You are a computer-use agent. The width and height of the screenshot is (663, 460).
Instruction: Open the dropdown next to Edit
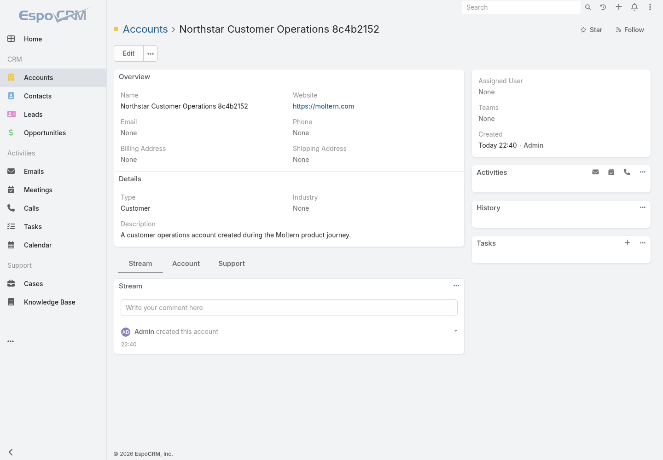pos(151,53)
